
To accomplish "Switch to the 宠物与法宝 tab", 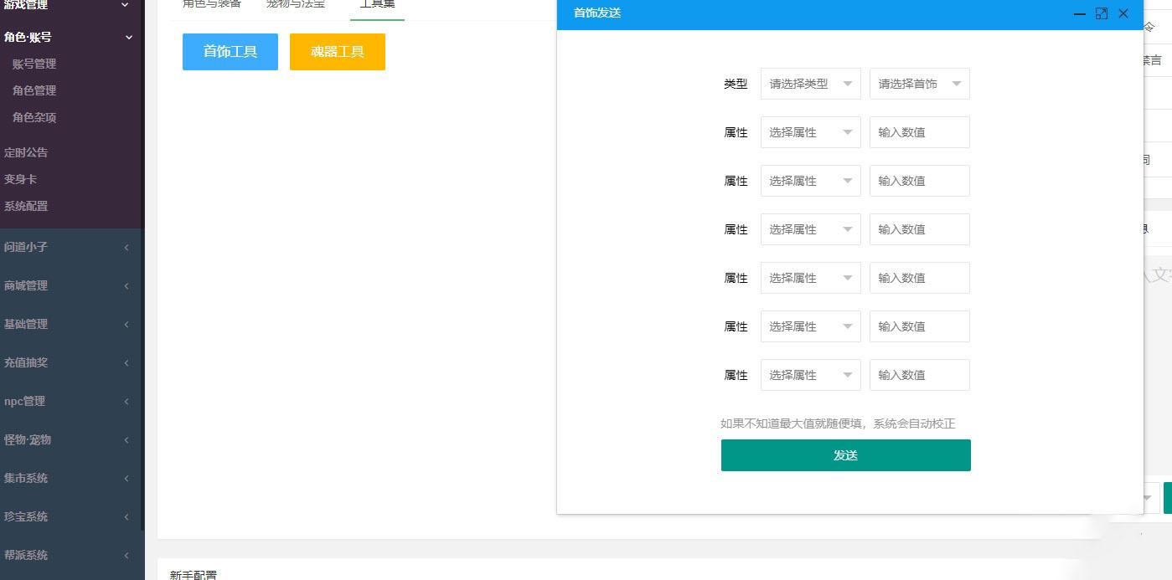I will click(296, 4).
